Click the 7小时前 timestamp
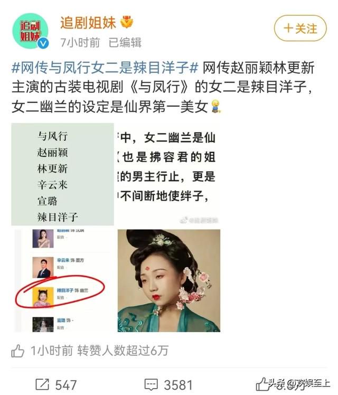Viewport: 338px width, 395px height. point(80,43)
